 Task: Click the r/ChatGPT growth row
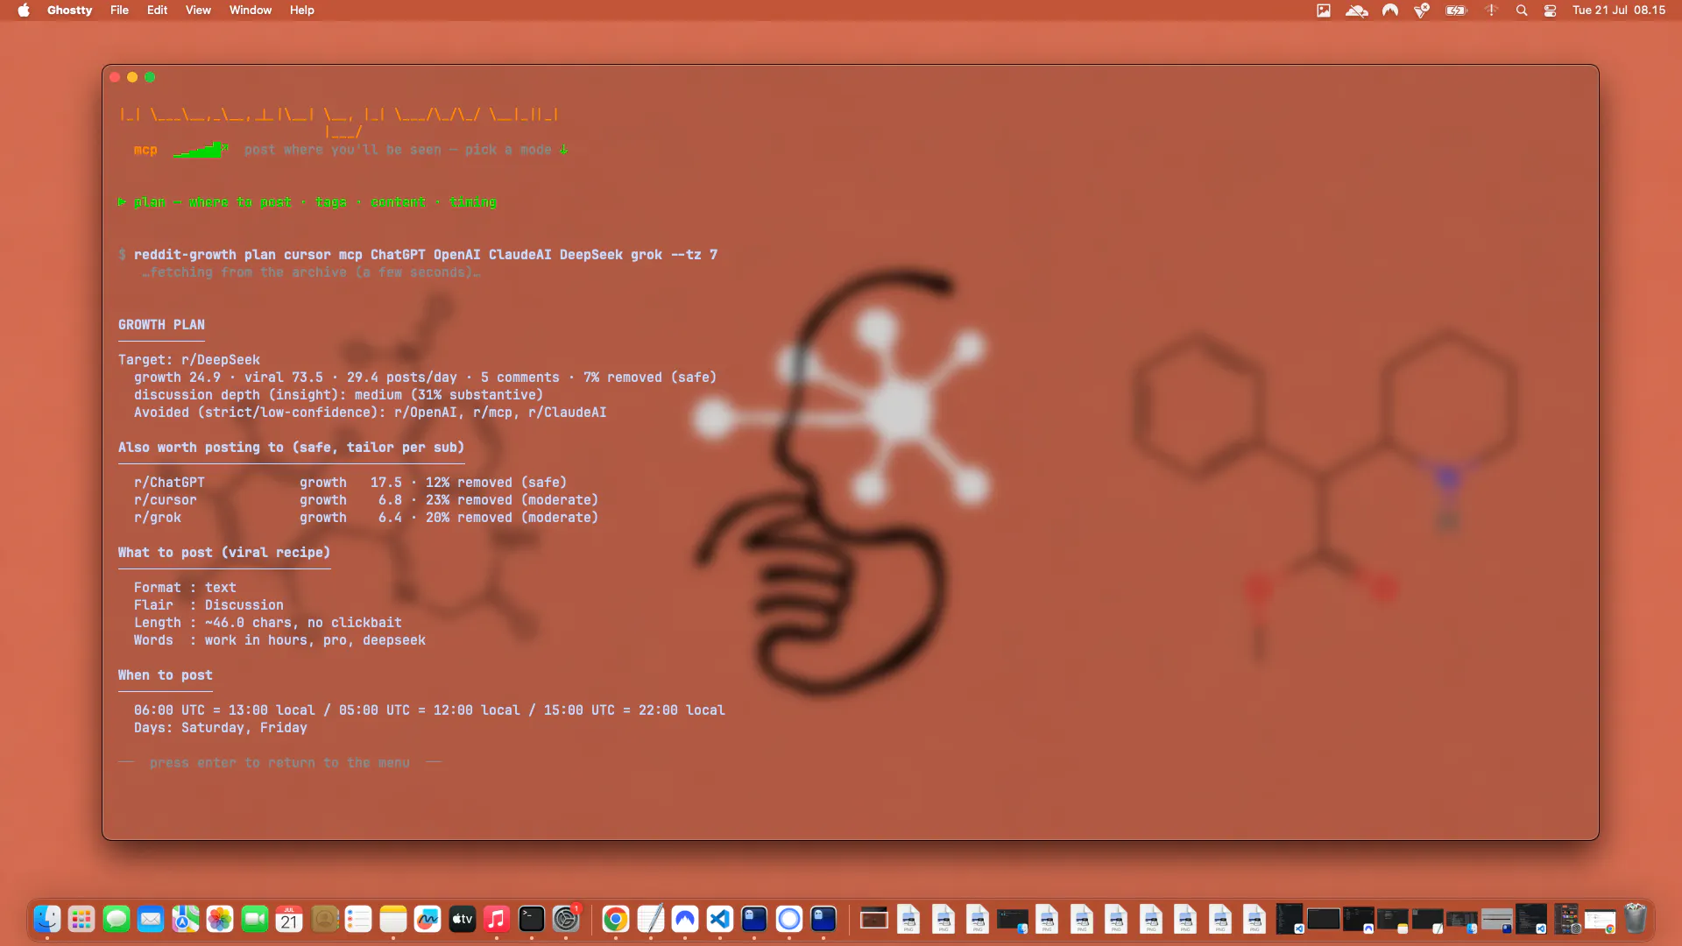point(350,483)
